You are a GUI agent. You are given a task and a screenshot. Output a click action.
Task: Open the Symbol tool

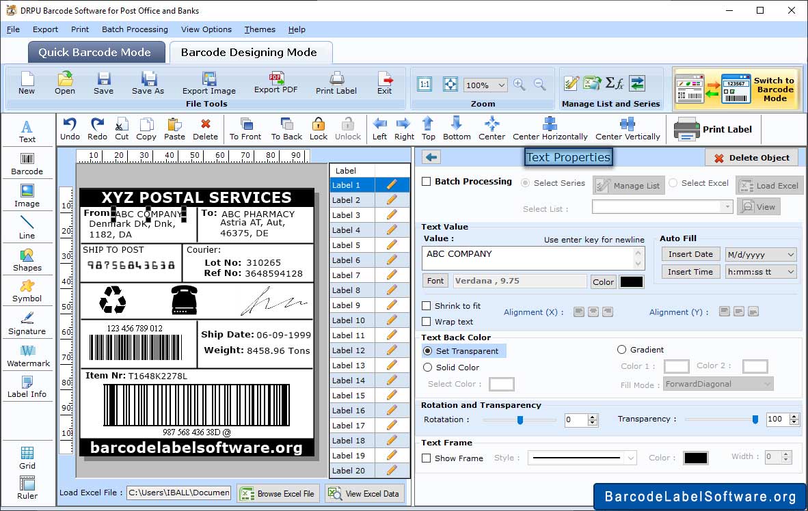(x=27, y=291)
